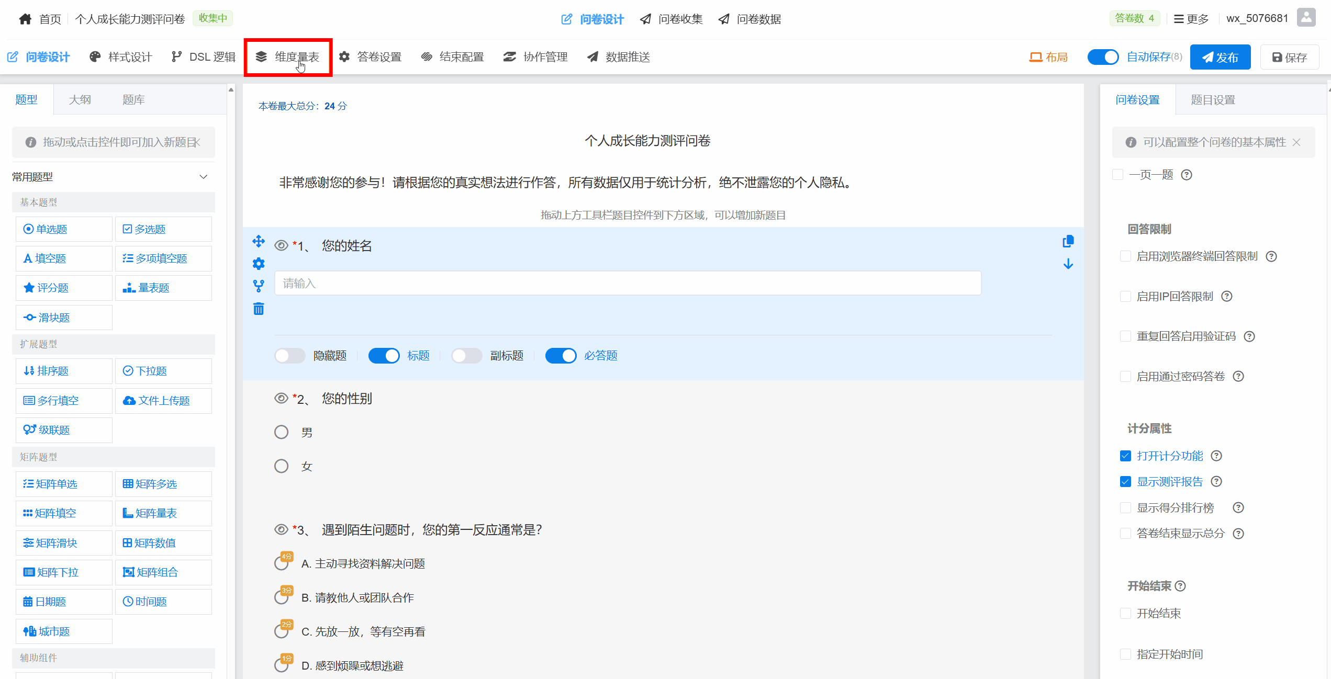Viewport: 1331px width, 679px height.
Task: Click the 发布 button
Action: 1220,57
